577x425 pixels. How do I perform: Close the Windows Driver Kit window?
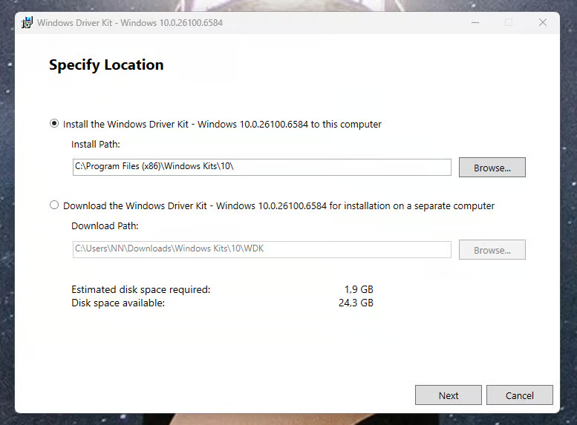(x=542, y=22)
